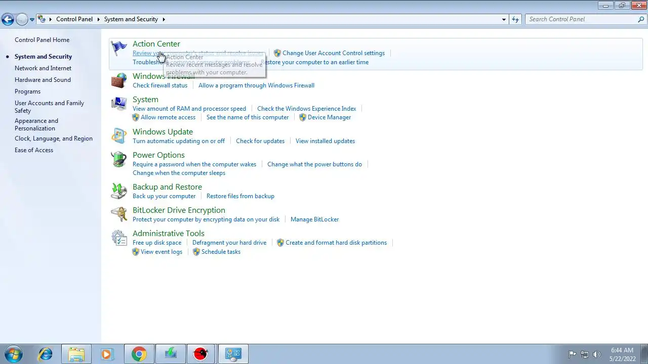The height and width of the screenshot is (364, 648).
Task: Click Change what the power buttons do
Action: (x=314, y=164)
